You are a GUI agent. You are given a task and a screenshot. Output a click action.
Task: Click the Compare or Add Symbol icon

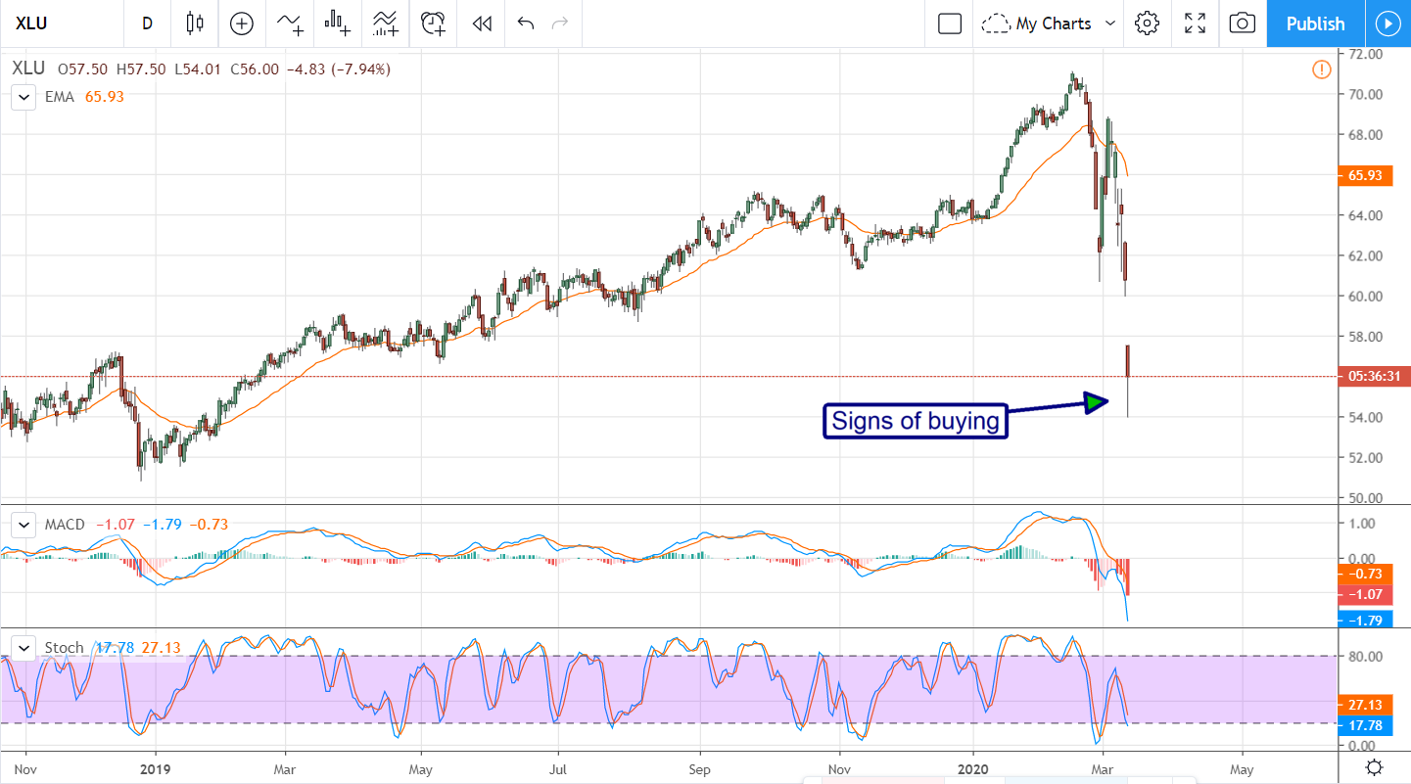[241, 23]
